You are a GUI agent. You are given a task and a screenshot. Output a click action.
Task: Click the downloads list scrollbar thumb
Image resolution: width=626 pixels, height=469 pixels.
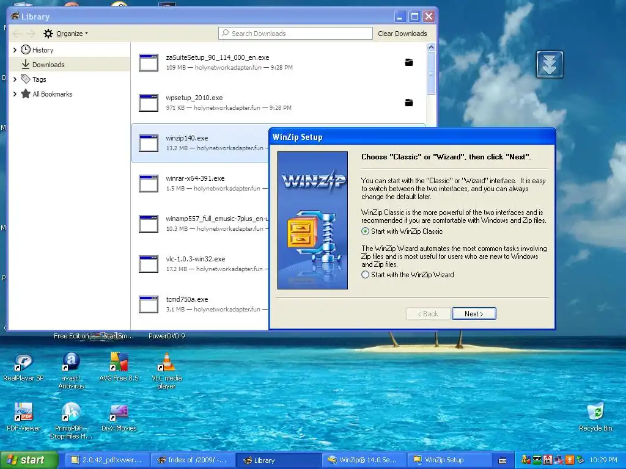(431, 73)
